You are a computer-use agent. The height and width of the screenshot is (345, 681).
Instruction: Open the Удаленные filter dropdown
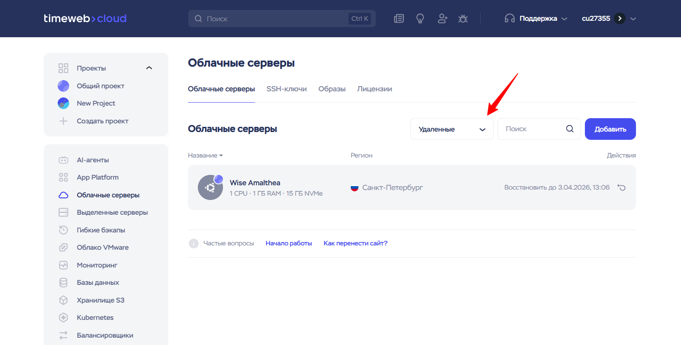click(452, 129)
